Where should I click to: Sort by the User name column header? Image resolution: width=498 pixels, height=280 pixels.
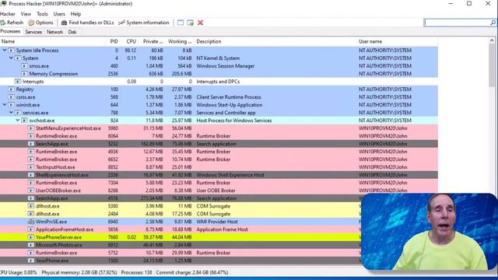point(397,41)
